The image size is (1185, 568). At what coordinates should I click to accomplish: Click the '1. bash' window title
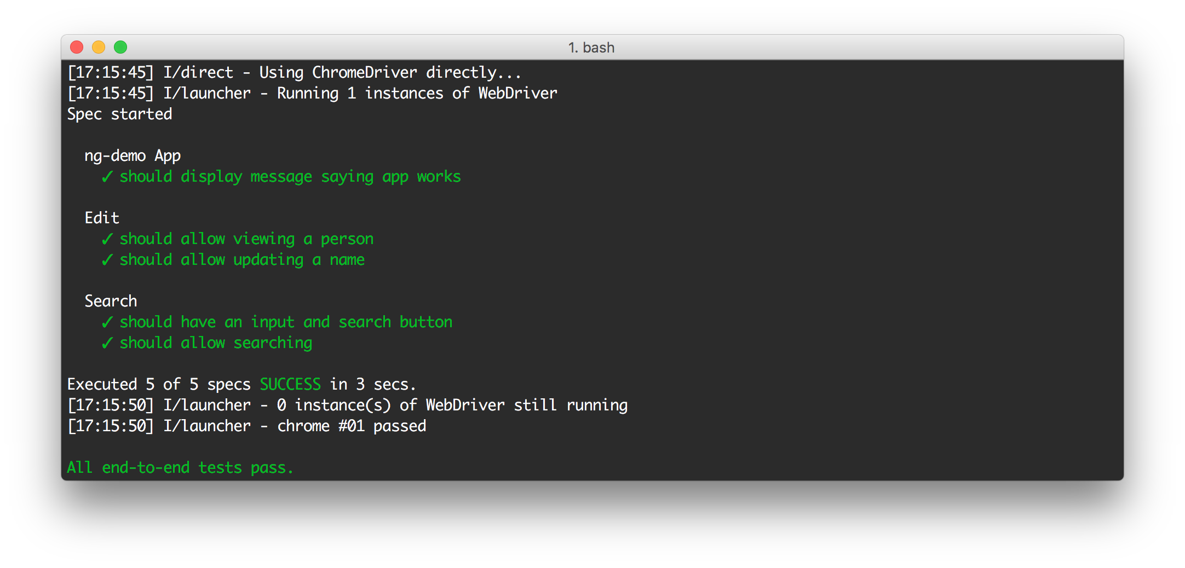click(591, 48)
